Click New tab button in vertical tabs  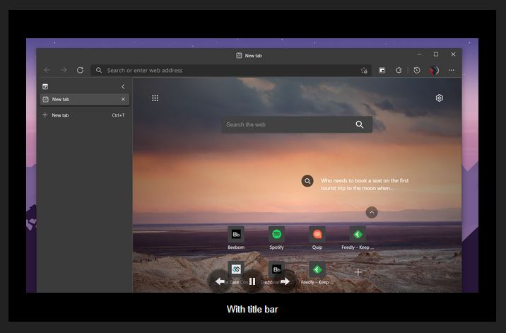pyautogui.click(x=60, y=115)
